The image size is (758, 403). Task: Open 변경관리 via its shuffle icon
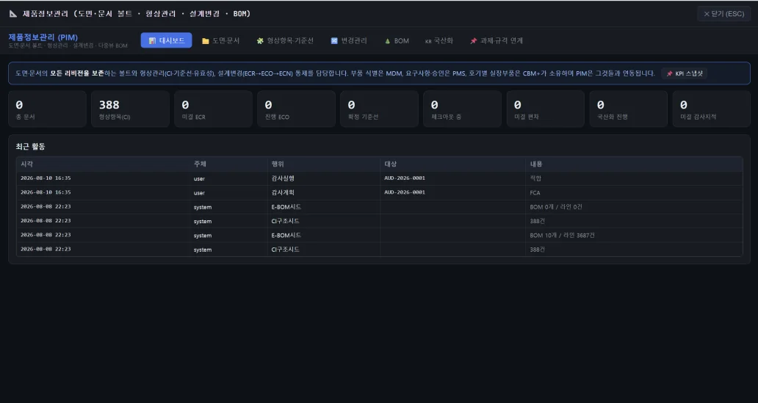(x=334, y=41)
